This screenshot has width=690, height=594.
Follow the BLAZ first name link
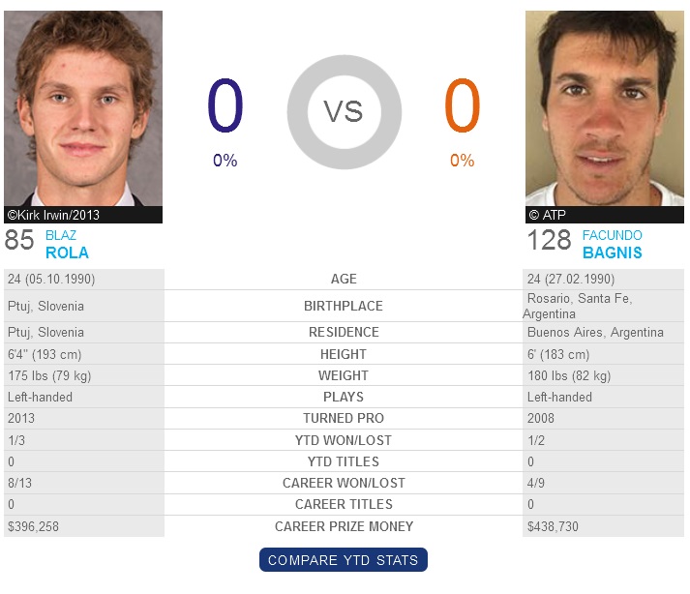(61, 235)
